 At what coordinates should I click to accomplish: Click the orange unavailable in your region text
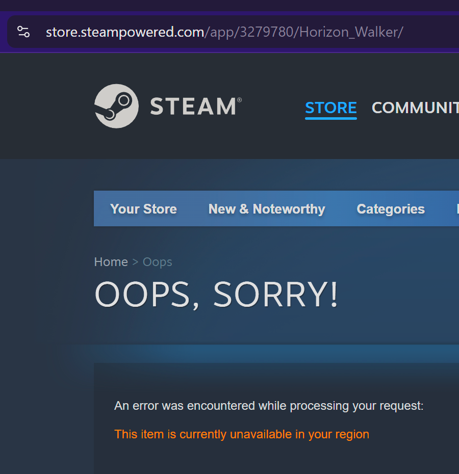click(242, 434)
